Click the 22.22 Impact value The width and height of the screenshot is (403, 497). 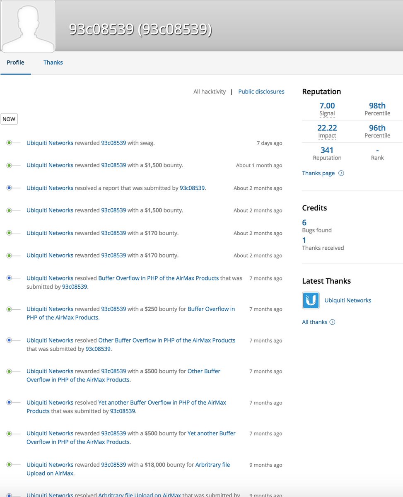(327, 128)
